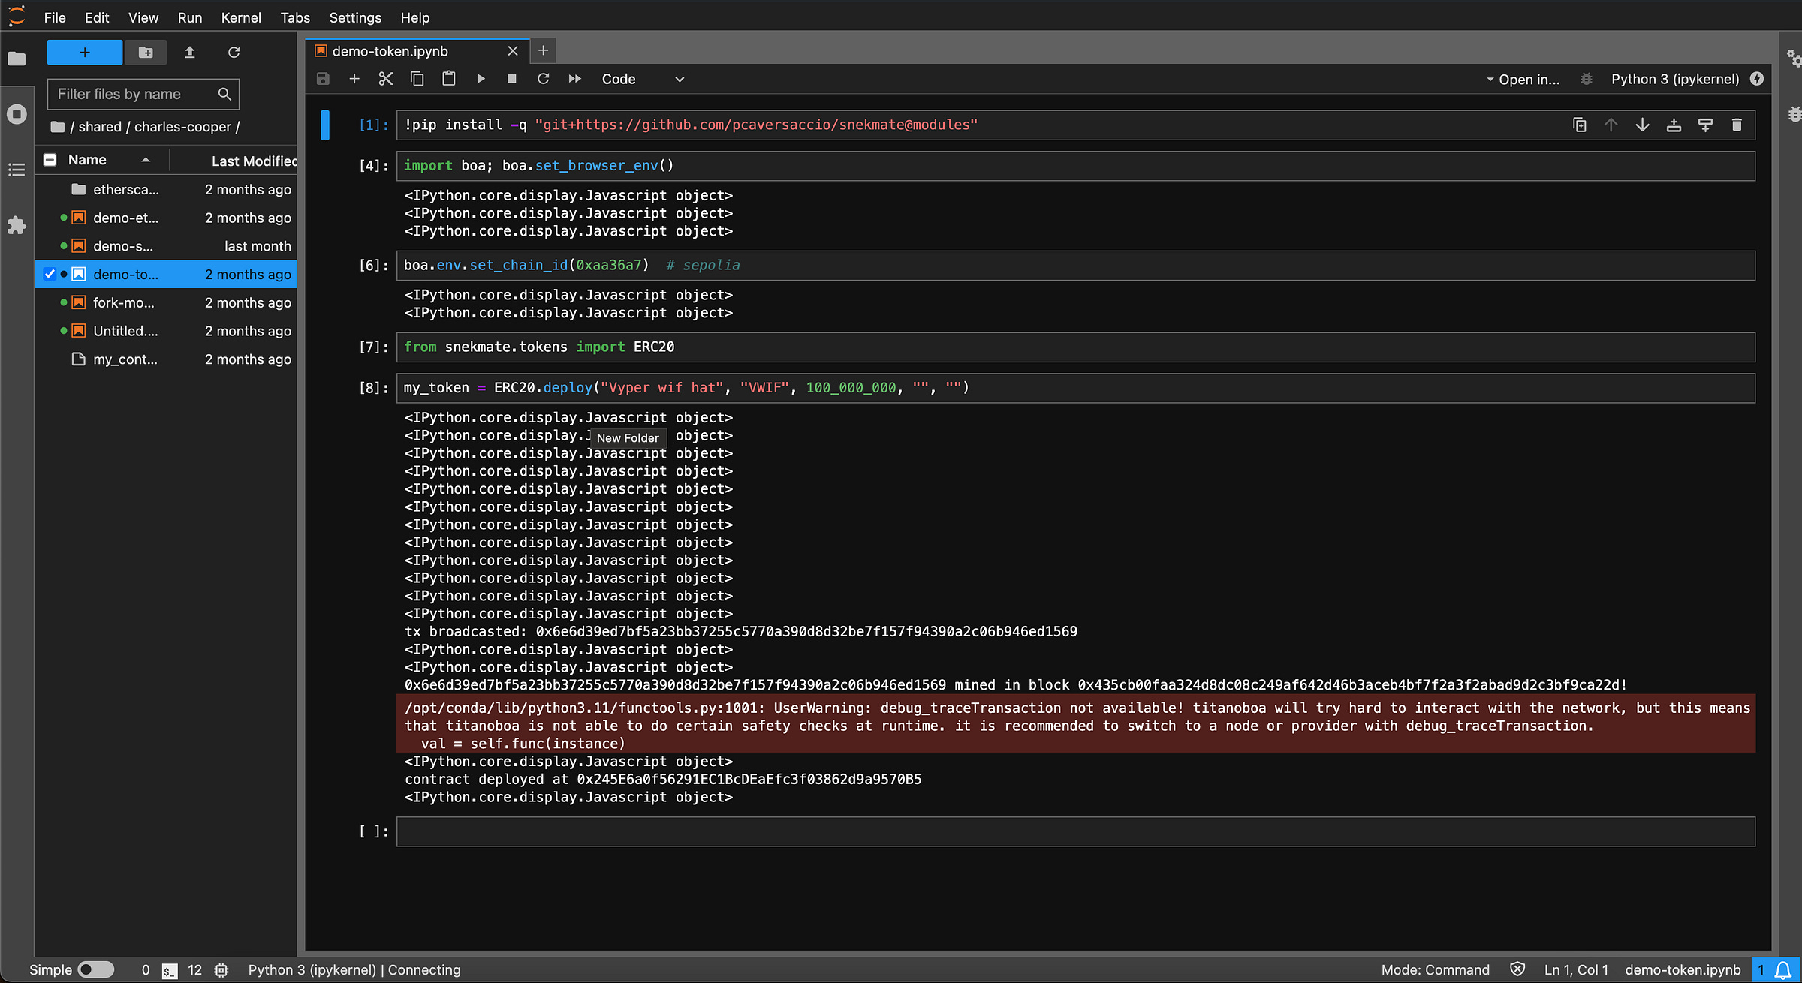Click into the empty last code cell

coord(1075,831)
